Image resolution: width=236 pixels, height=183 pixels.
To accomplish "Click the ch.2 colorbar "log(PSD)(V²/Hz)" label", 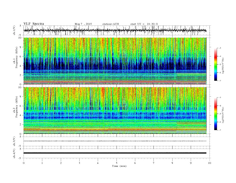I will tap(223, 115).
